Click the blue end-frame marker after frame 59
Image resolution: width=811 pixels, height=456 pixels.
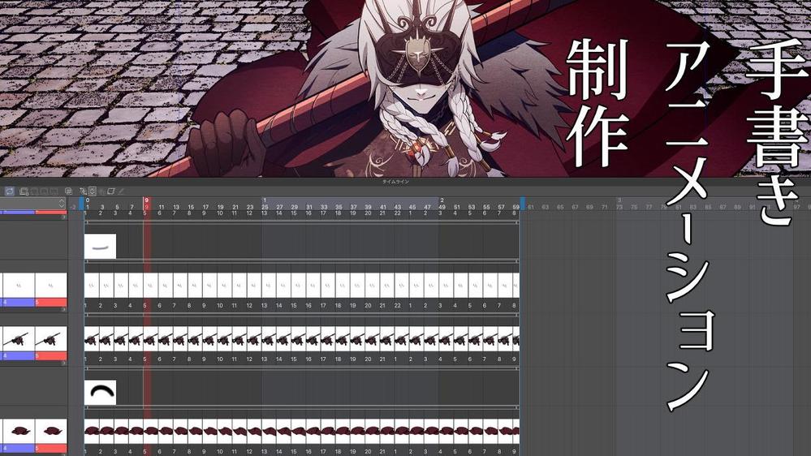(522, 203)
